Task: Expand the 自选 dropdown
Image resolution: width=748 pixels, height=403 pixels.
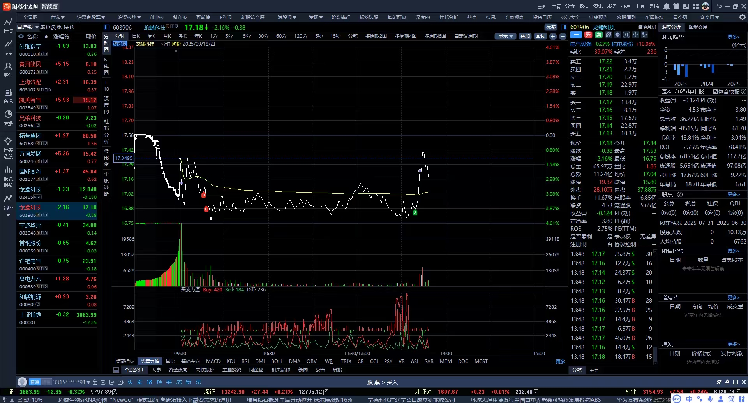Action: (x=58, y=18)
